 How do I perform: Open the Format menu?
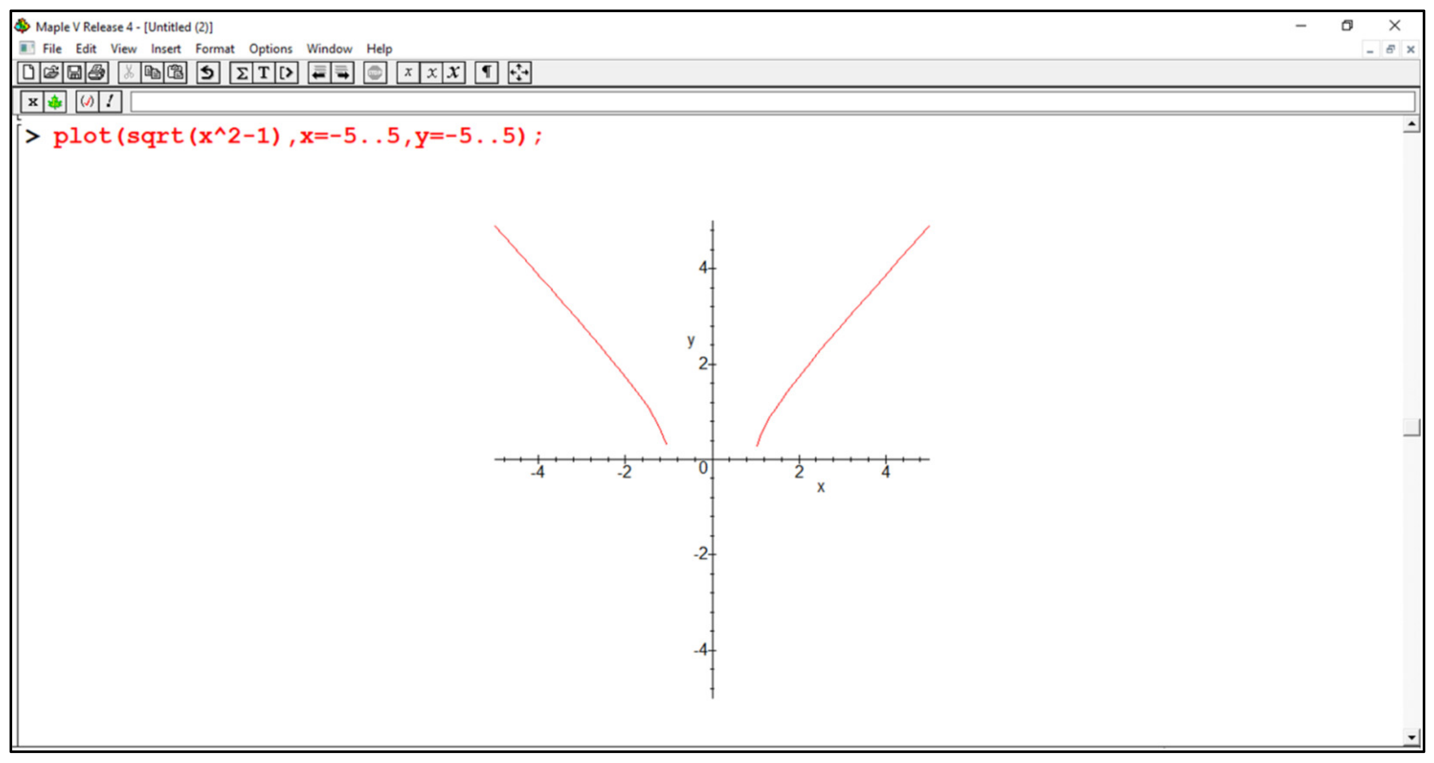214,49
